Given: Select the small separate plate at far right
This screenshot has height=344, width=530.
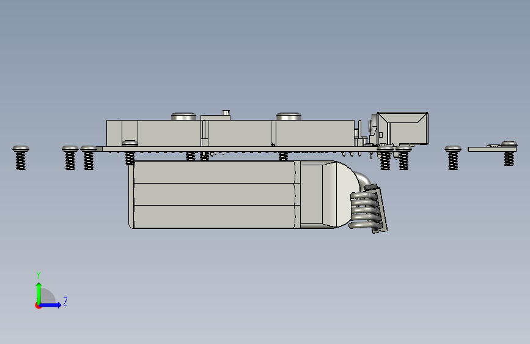Looking at the screenshot, I should click(492, 149).
